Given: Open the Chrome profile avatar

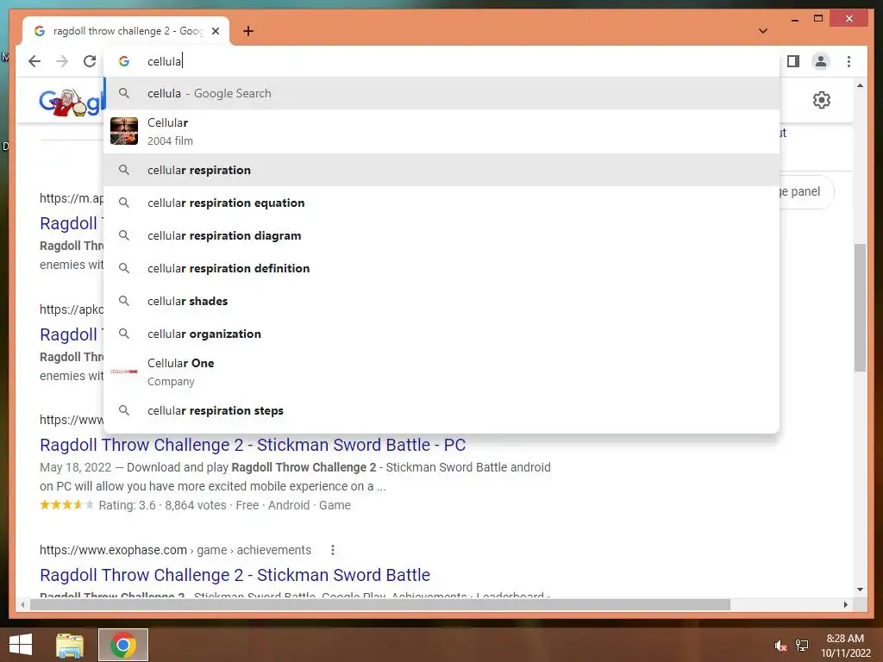Looking at the screenshot, I should coord(821,61).
